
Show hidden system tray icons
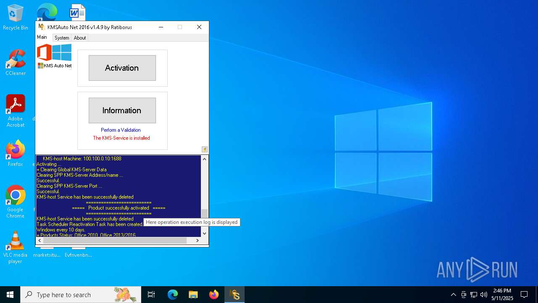point(454,295)
